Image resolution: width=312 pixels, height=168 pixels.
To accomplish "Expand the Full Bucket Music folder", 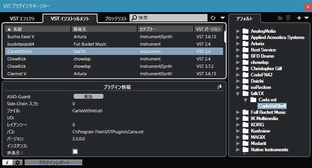I will [x=238, y=112].
